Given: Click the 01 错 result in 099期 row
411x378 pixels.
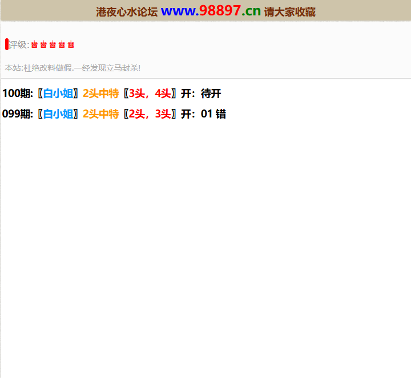Looking at the screenshot, I should coord(213,114).
